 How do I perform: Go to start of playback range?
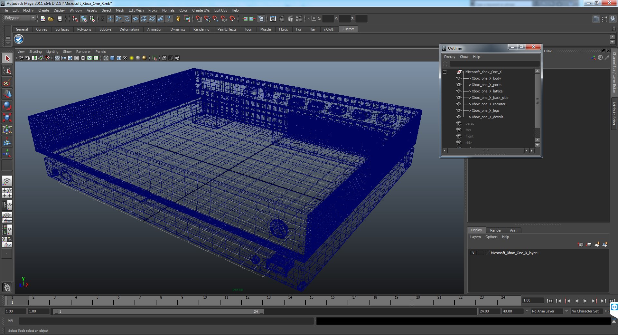click(550, 301)
